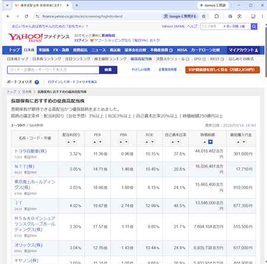Sort PER descending with down arrow
The image size is (267, 264).
100,142
